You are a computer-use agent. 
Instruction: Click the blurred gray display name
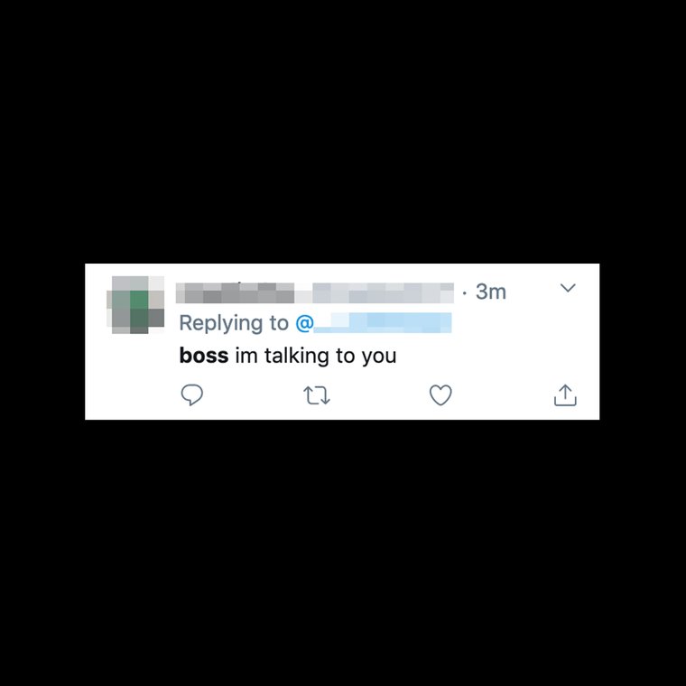pyautogui.click(x=235, y=293)
